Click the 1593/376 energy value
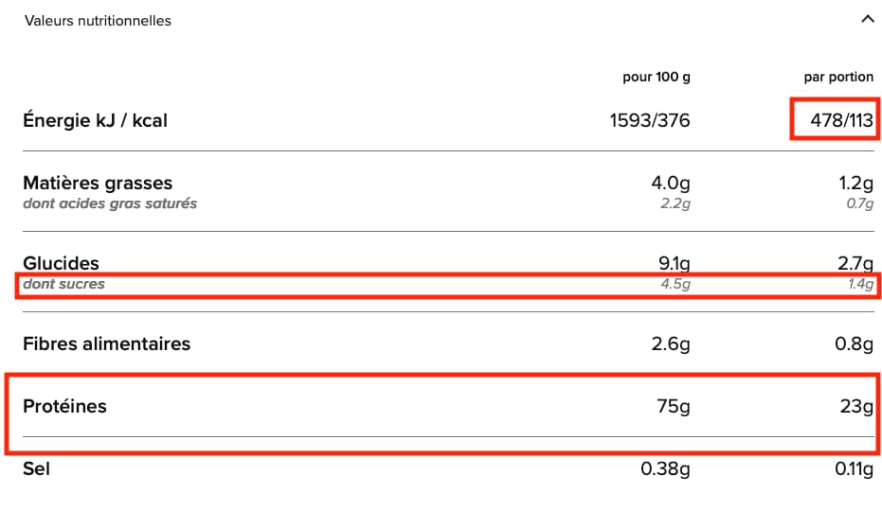 pyautogui.click(x=650, y=120)
